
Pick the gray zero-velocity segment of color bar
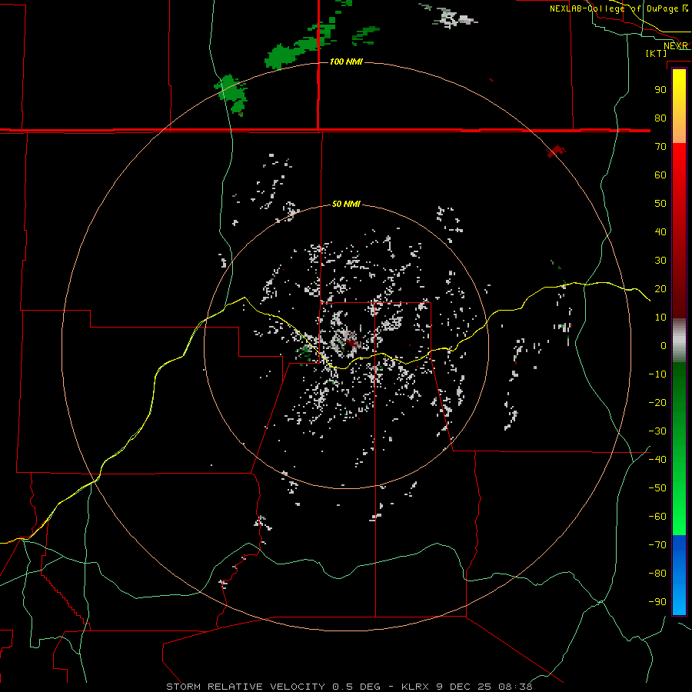point(679,341)
